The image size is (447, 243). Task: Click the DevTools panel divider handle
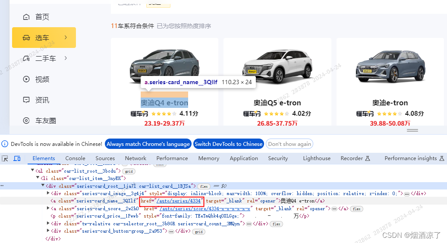(x=412, y=130)
